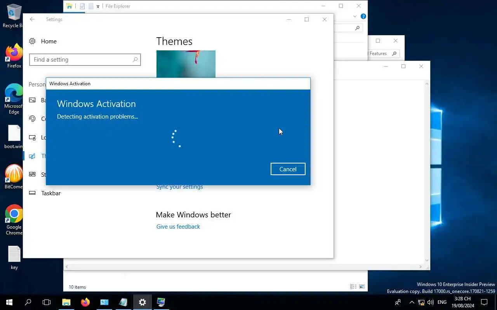The image size is (497, 310).
Task: Minimize the Settings window
Action: pos(289,19)
